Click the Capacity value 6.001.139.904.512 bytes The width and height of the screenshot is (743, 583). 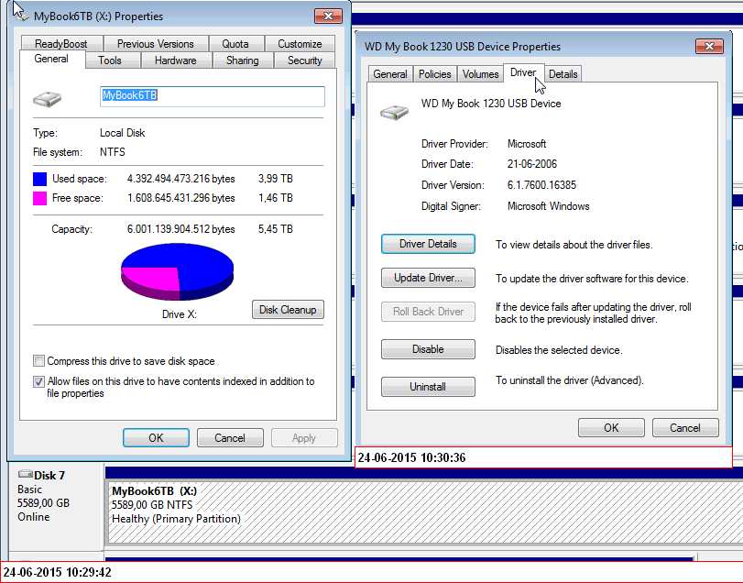coord(181,229)
